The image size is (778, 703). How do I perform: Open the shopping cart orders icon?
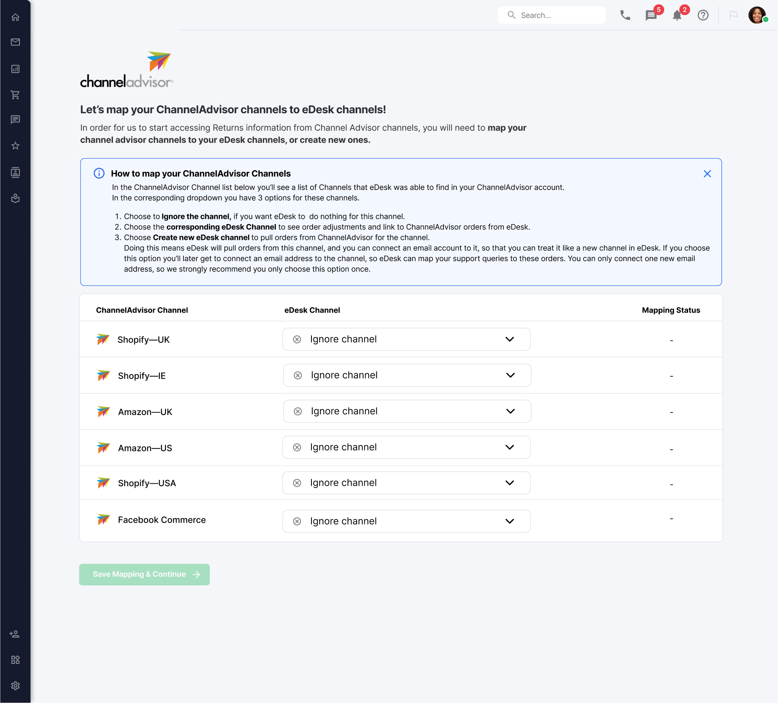(x=15, y=95)
